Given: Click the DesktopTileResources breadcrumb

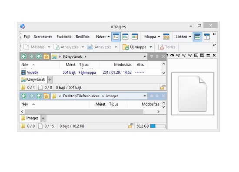Looking at the screenshot, I should pyautogui.click(x=81, y=96).
